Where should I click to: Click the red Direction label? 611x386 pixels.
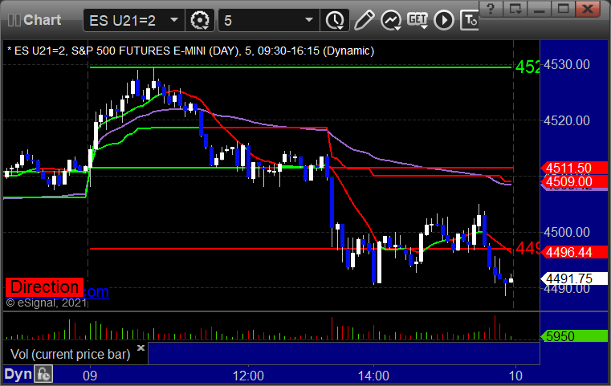[44, 287]
